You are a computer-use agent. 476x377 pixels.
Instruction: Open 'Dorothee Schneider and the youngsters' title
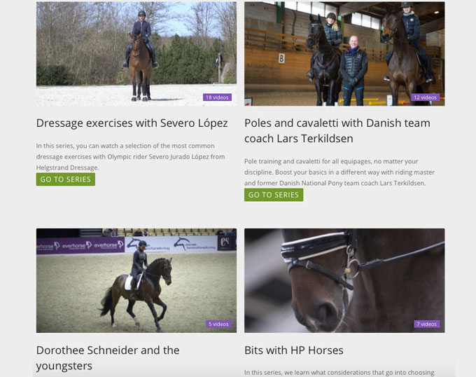point(108,358)
